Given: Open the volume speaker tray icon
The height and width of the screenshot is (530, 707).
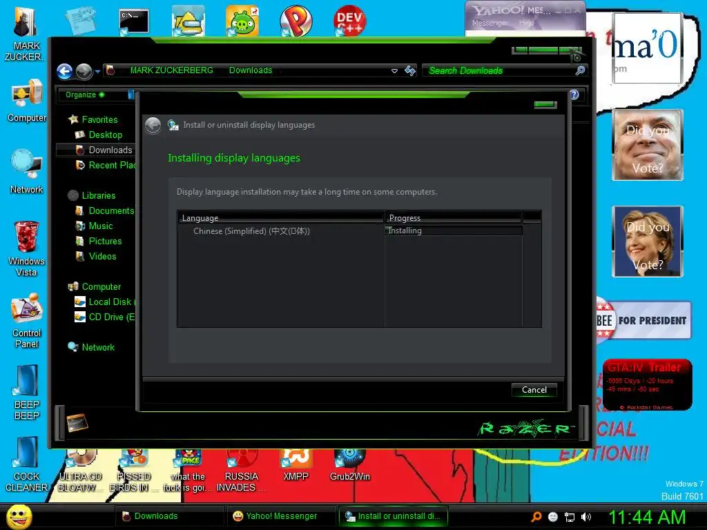Looking at the screenshot, I should click(586, 517).
